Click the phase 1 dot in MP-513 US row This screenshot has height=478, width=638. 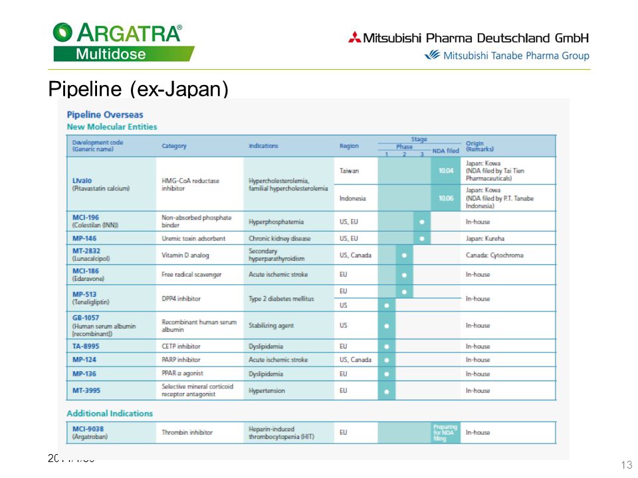(x=387, y=305)
